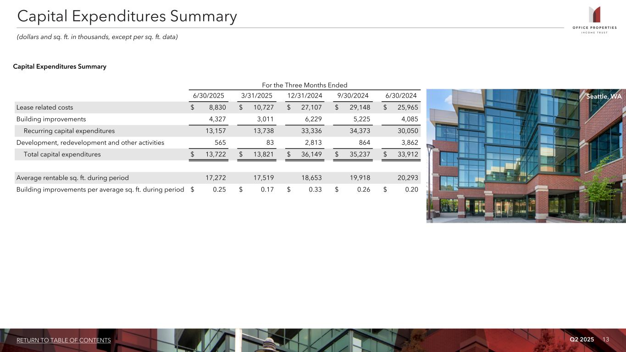Select development activities value 565
626x352 pixels.
[220, 143]
